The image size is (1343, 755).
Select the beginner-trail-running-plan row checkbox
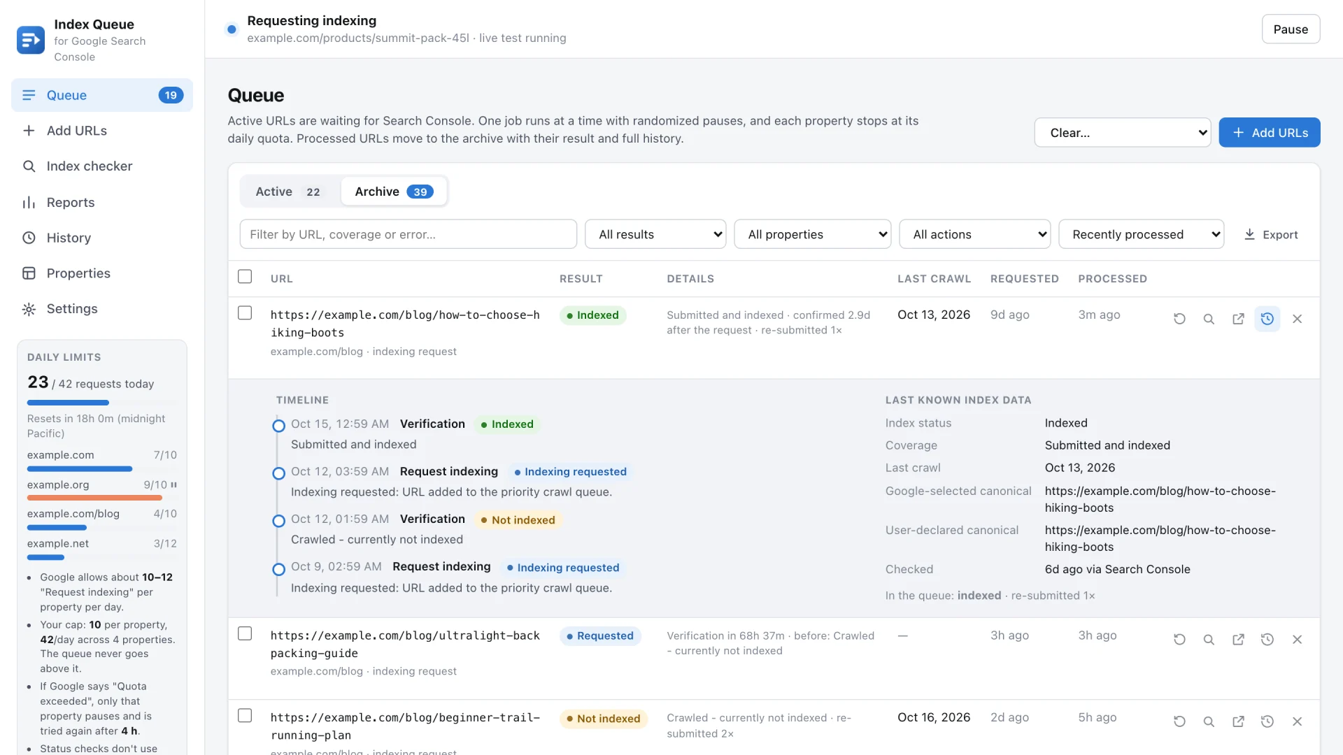click(x=245, y=716)
